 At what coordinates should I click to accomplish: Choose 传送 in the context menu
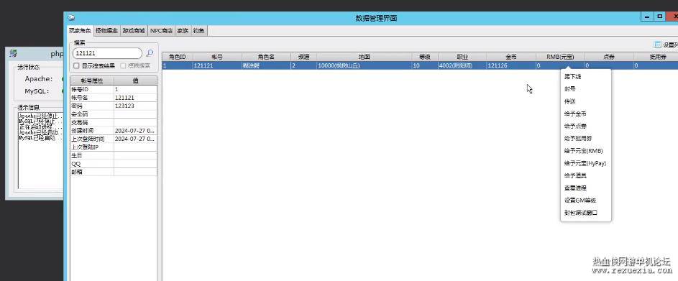click(585, 101)
